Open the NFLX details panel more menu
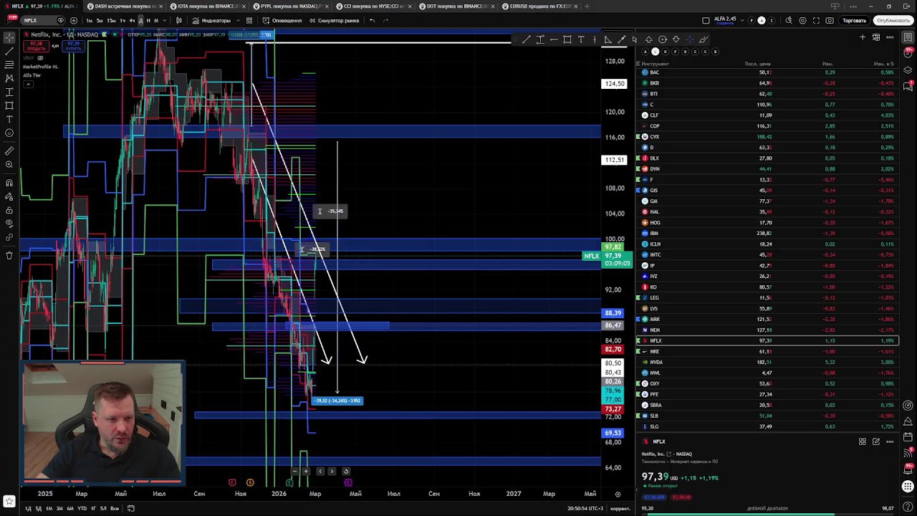917x516 pixels. tap(890, 441)
